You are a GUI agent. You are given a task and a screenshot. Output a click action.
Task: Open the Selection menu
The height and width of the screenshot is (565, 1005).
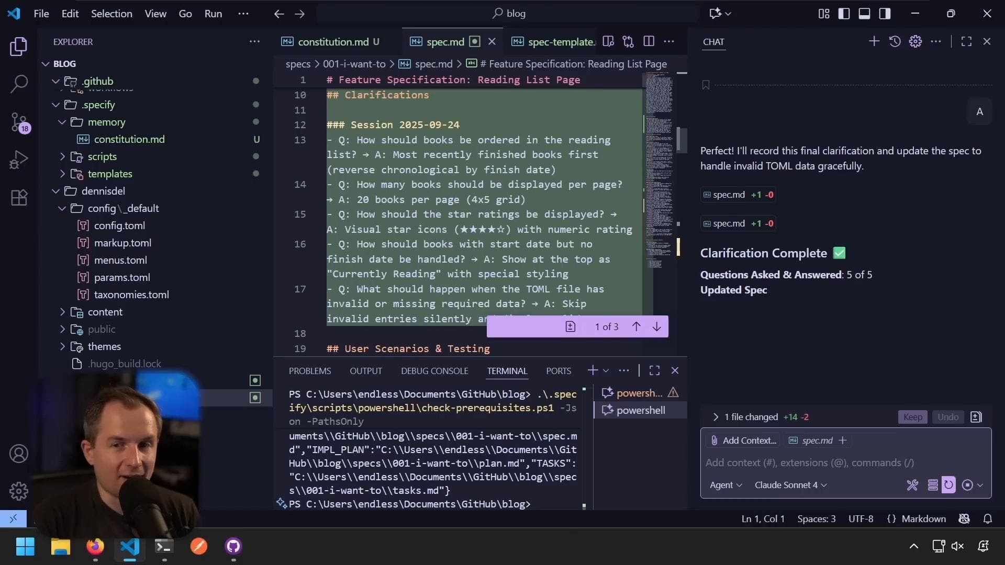click(x=111, y=14)
